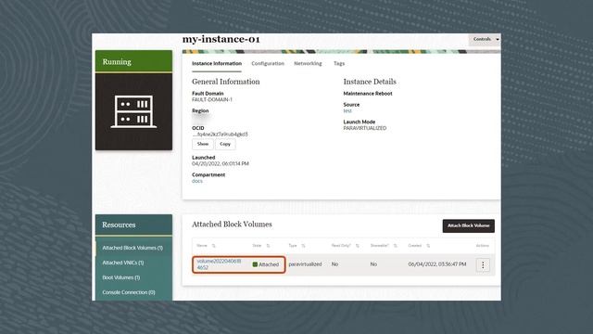
Task: Click the server instance icon image
Action: 133,111
